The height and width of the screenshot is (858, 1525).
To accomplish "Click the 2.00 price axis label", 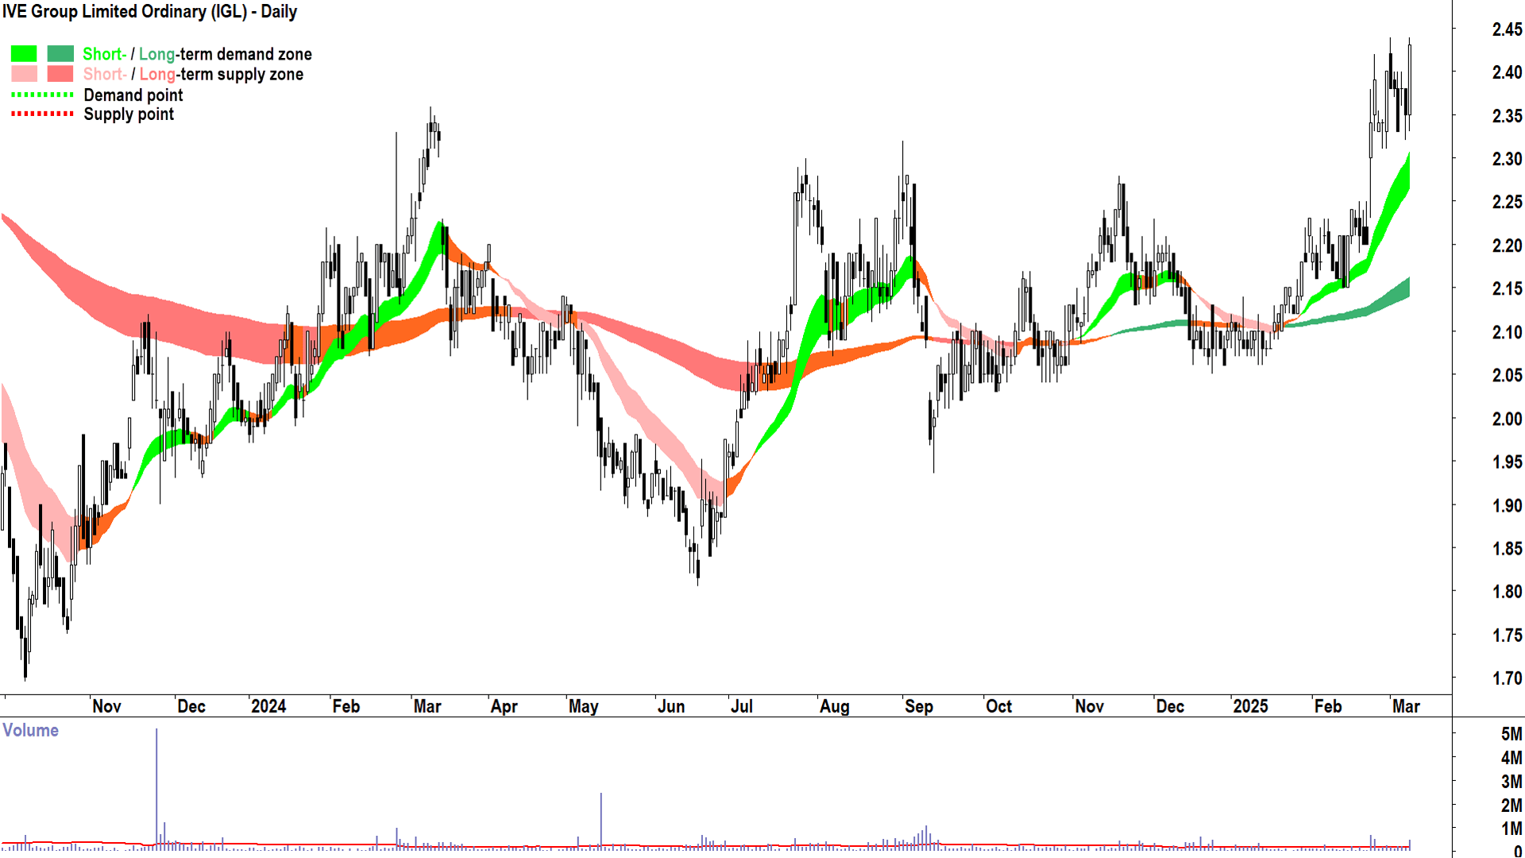I will (1506, 419).
